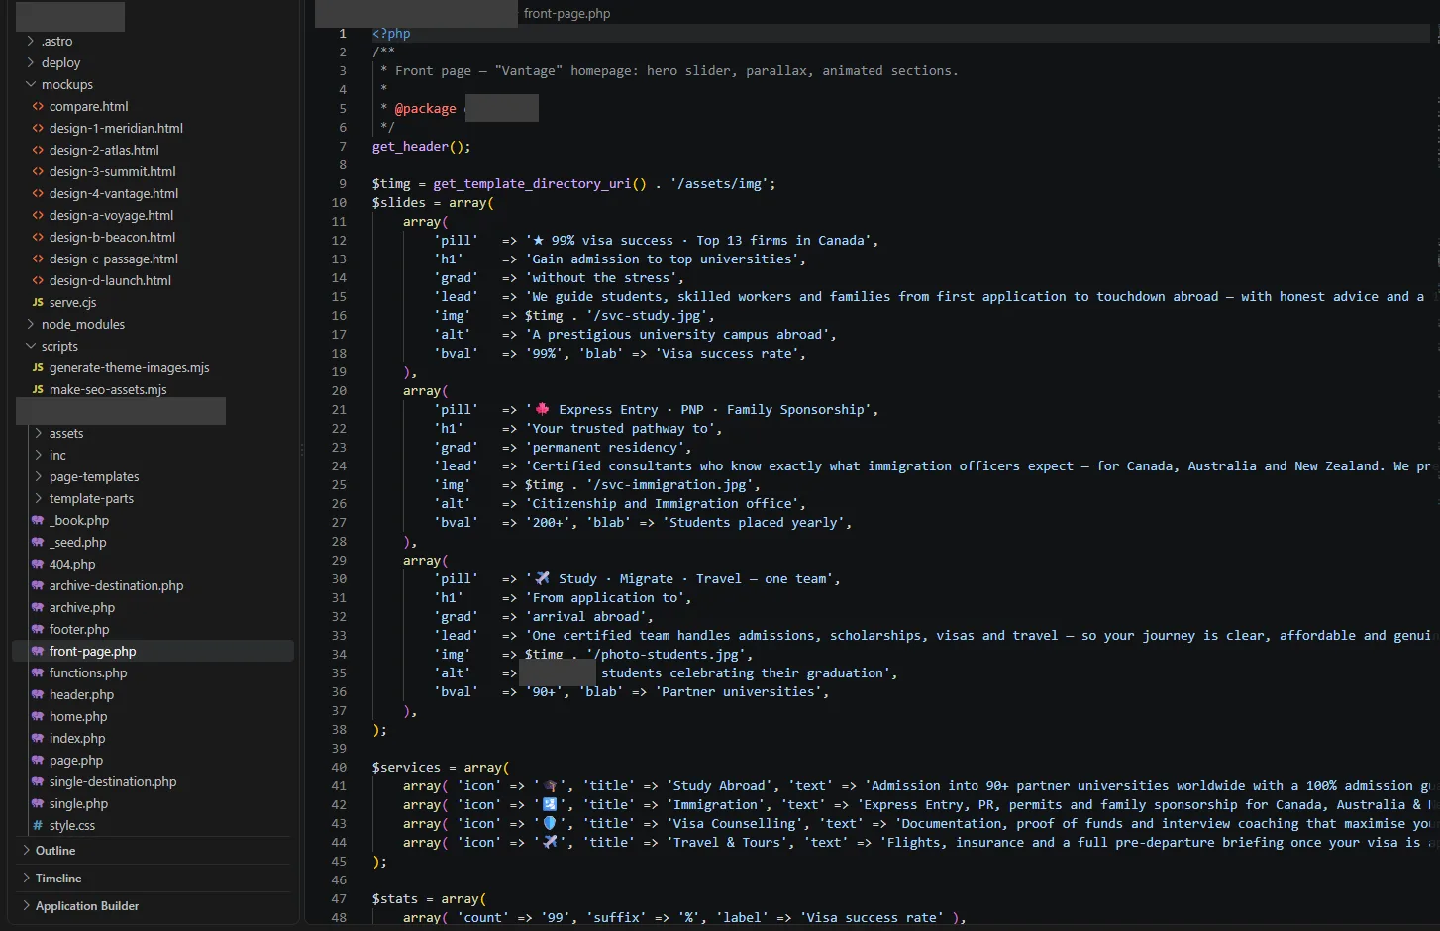
Task: Click the CSS hash icon beside style.css
Action: [x=38, y=825]
